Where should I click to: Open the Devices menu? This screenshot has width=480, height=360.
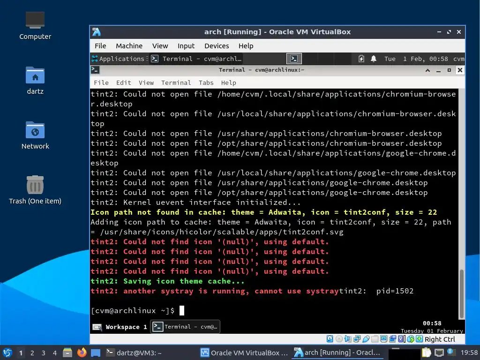[x=217, y=46]
